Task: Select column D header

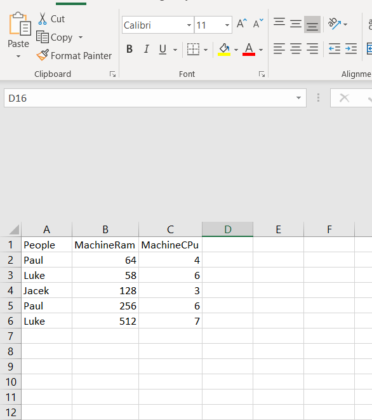Action: point(227,229)
